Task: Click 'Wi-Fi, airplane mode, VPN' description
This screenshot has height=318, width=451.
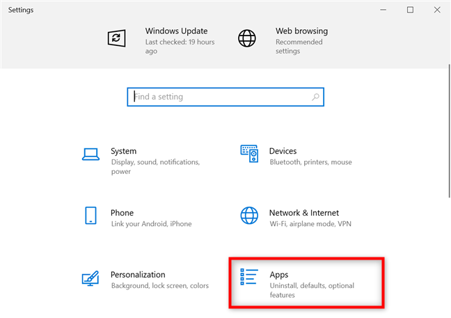Action: point(310,224)
